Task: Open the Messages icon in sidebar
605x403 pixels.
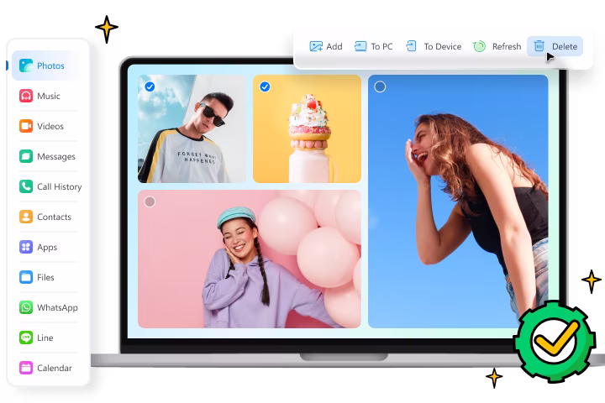Action: pos(26,156)
